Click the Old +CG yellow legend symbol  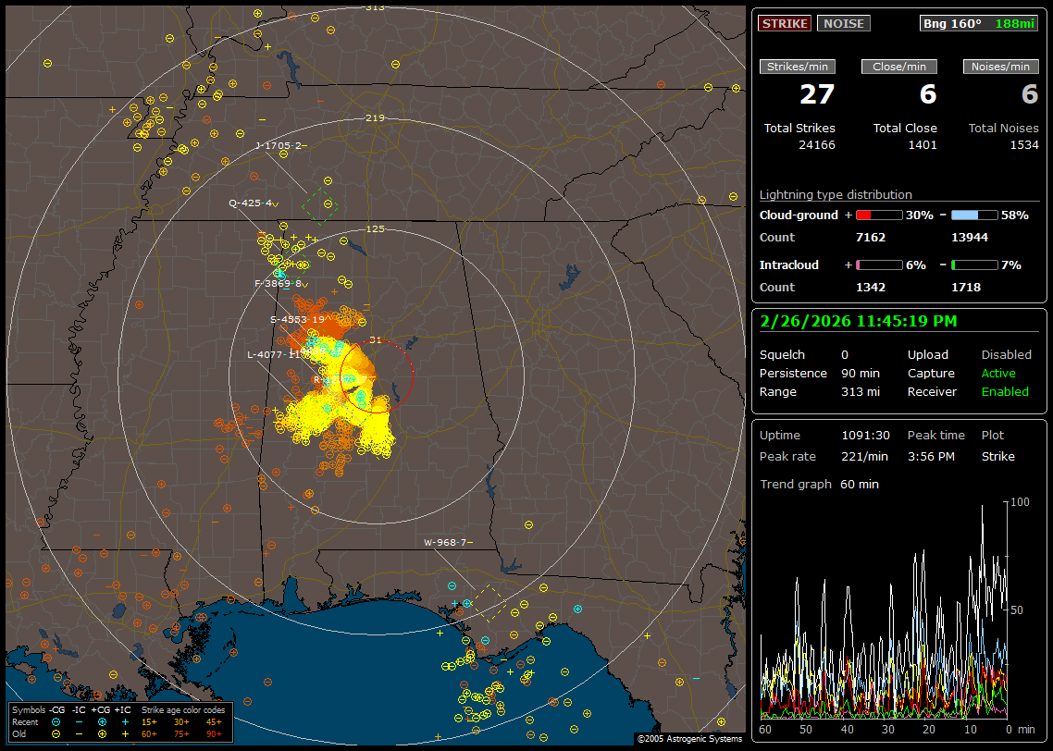102,733
